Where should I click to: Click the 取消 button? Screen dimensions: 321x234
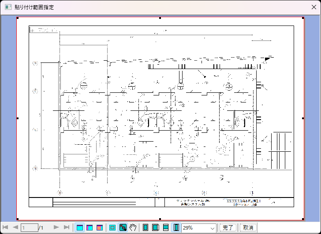tap(248, 227)
